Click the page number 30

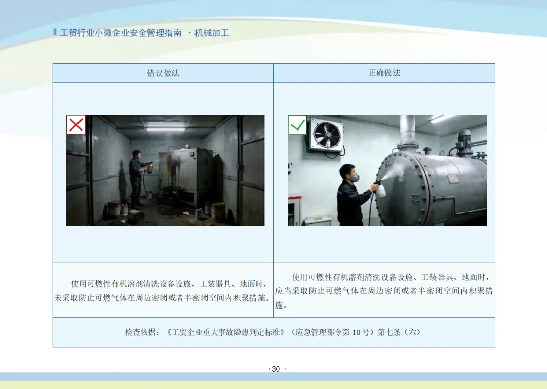[x=276, y=369]
